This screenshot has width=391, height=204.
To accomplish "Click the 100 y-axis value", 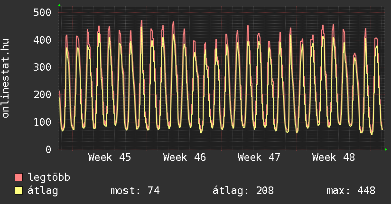I will pyautogui.click(x=42, y=122).
